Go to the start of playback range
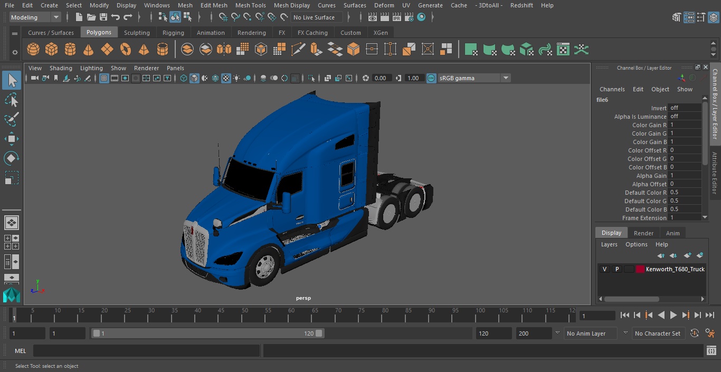The width and height of the screenshot is (721, 372). coord(625,315)
